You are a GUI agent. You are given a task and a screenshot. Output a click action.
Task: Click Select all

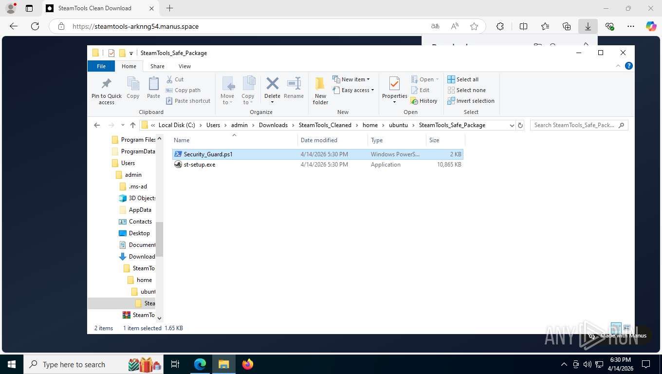pos(463,79)
